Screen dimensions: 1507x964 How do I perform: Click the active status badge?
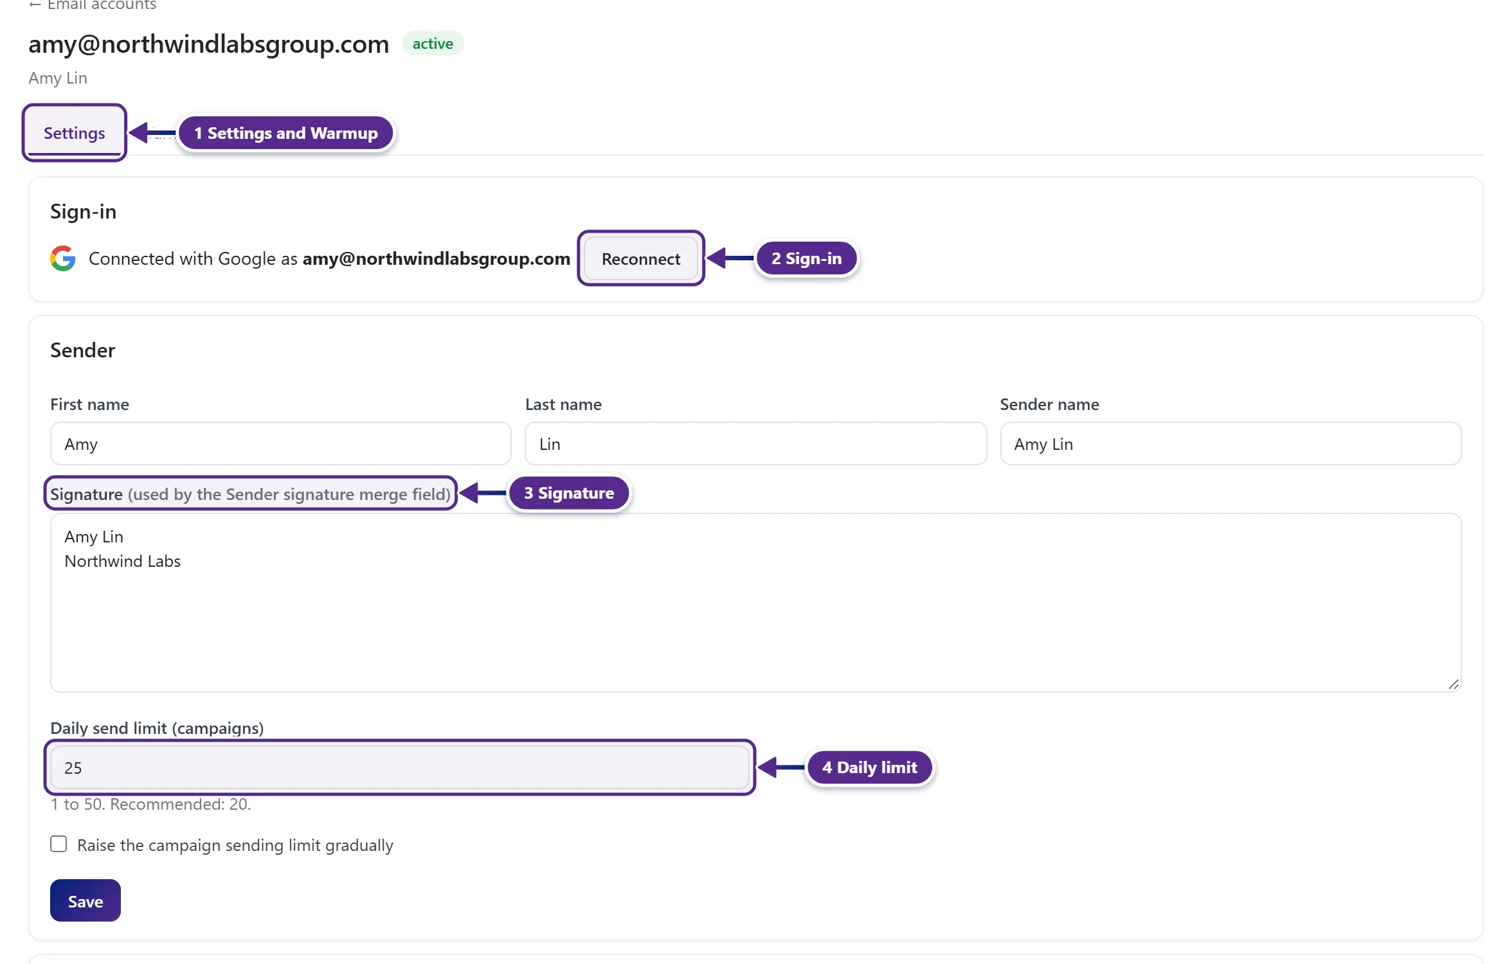(x=433, y=44)
